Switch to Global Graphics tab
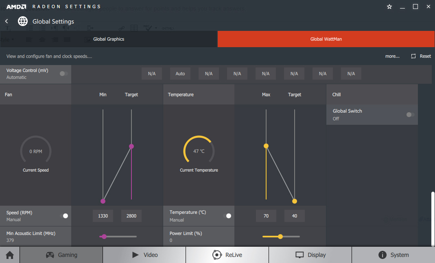Screen dimensions: 435x263 pyautogui.click(x=108, y=39)
